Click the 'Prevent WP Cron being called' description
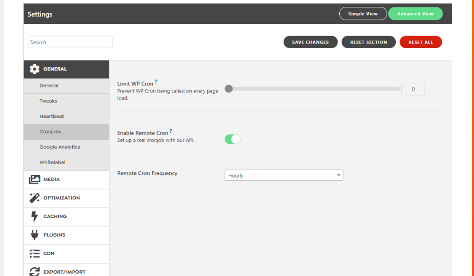The image size is (474, 276). coord(168,94)
